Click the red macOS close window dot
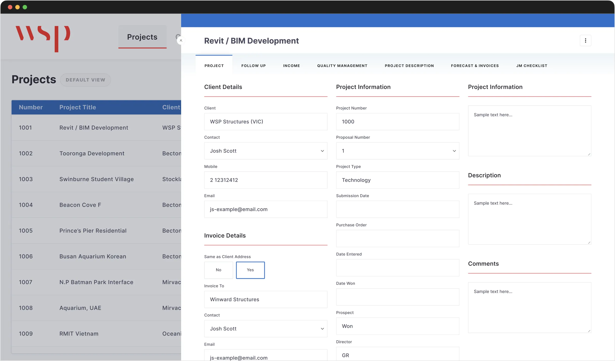 [10, 7]
